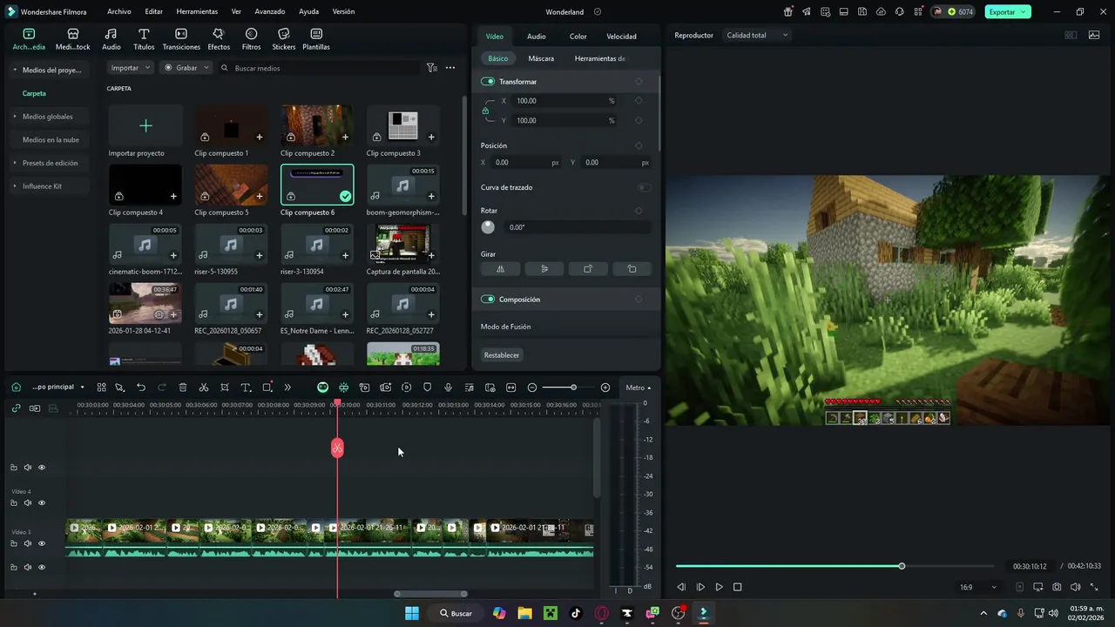This screenshot has height=627, width=1115.
Task: Mute the Vídeo 4 track
Action: [27, 503]
